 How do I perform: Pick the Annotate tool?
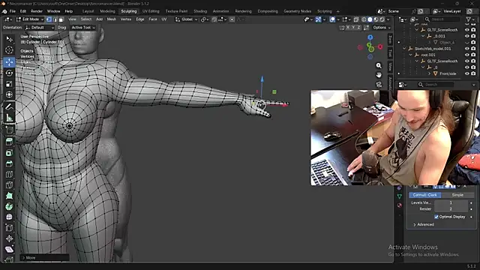(9, 106)
